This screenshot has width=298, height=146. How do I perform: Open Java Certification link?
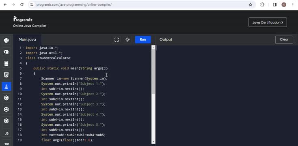click(268, 22)
